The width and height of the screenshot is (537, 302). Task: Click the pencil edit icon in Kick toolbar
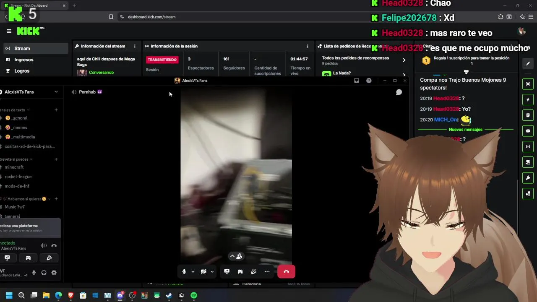[x=528, y=63]
